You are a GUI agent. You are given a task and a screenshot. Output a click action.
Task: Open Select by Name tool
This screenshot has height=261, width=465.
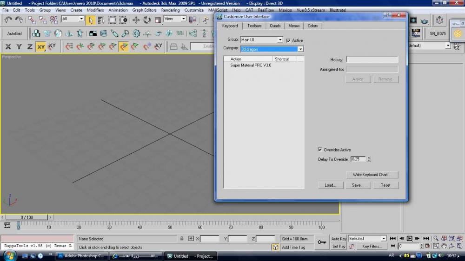[101, 20]
